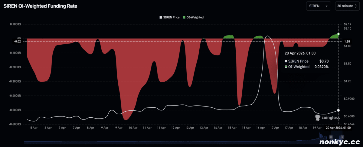Click the green dot in tooltip's OI-Weighted row
This screenshot has height=147, width=363.
coord(286,67)
